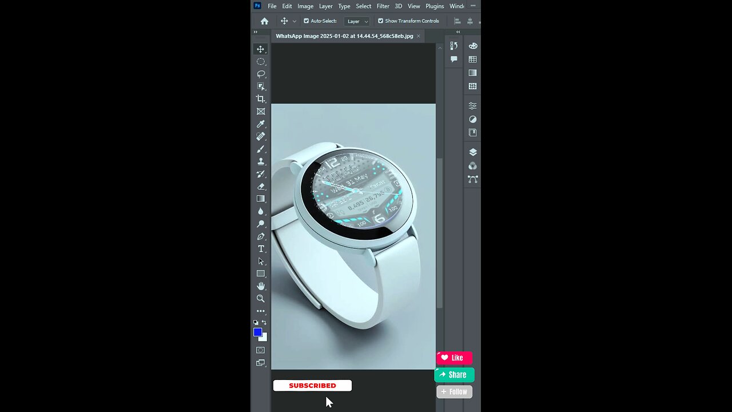
Task: Close the WhatsApp Image document tab
Action: click(x=419, y=36)
